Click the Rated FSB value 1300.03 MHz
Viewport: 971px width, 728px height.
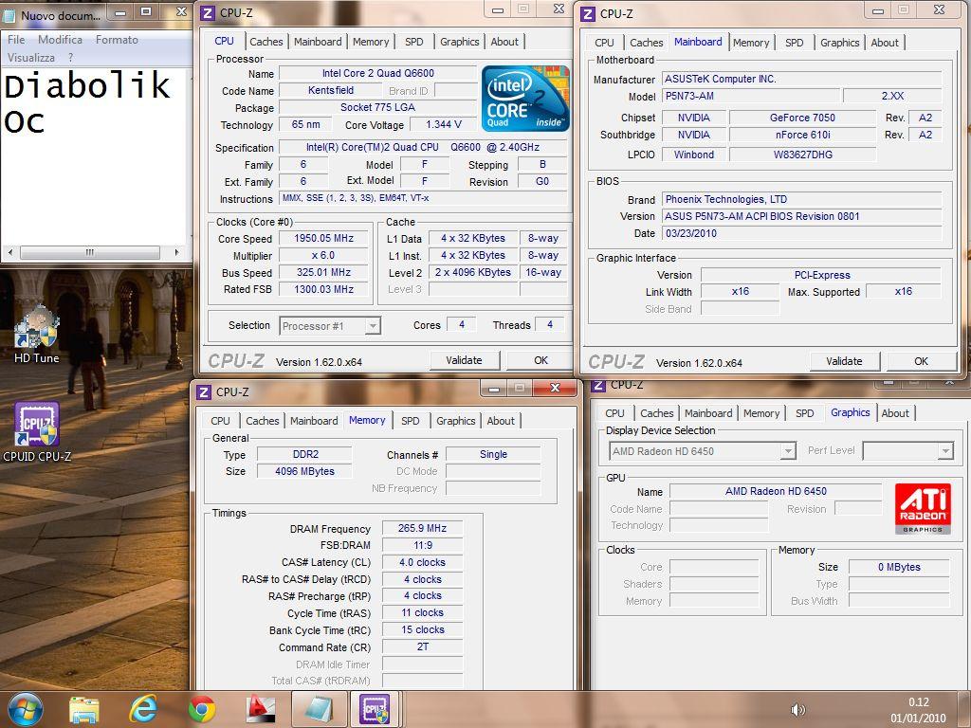coord(324,289)
